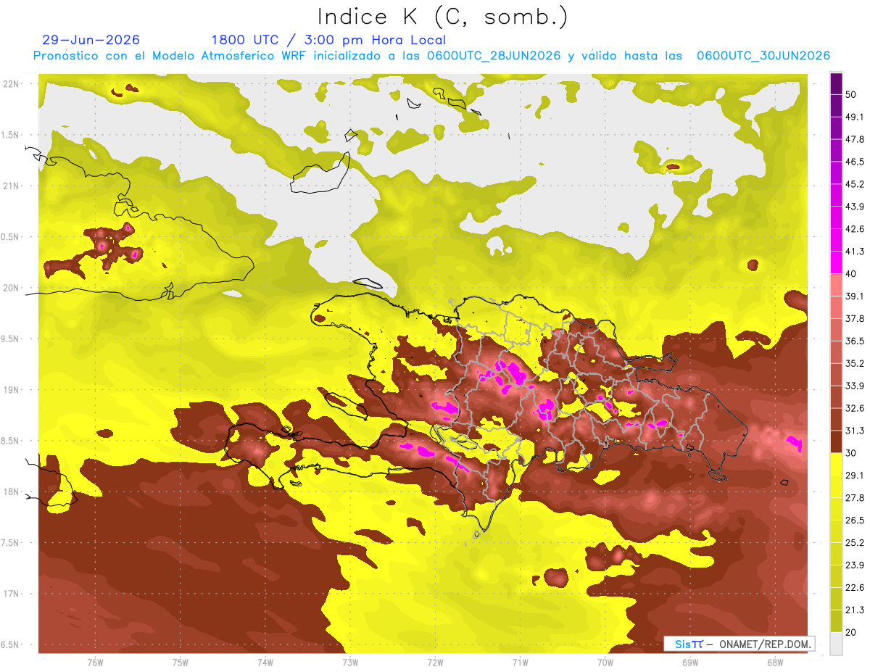Click the colorbar value "33.9"
This screenshot has height=672, width=870.
click(x=855, y=386)
